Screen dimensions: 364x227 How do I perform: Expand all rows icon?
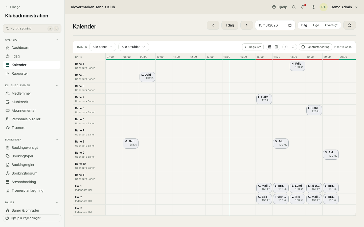click(286, 47)
